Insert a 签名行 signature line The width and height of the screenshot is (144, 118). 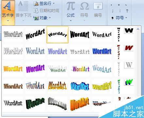(x=43, y=4)
